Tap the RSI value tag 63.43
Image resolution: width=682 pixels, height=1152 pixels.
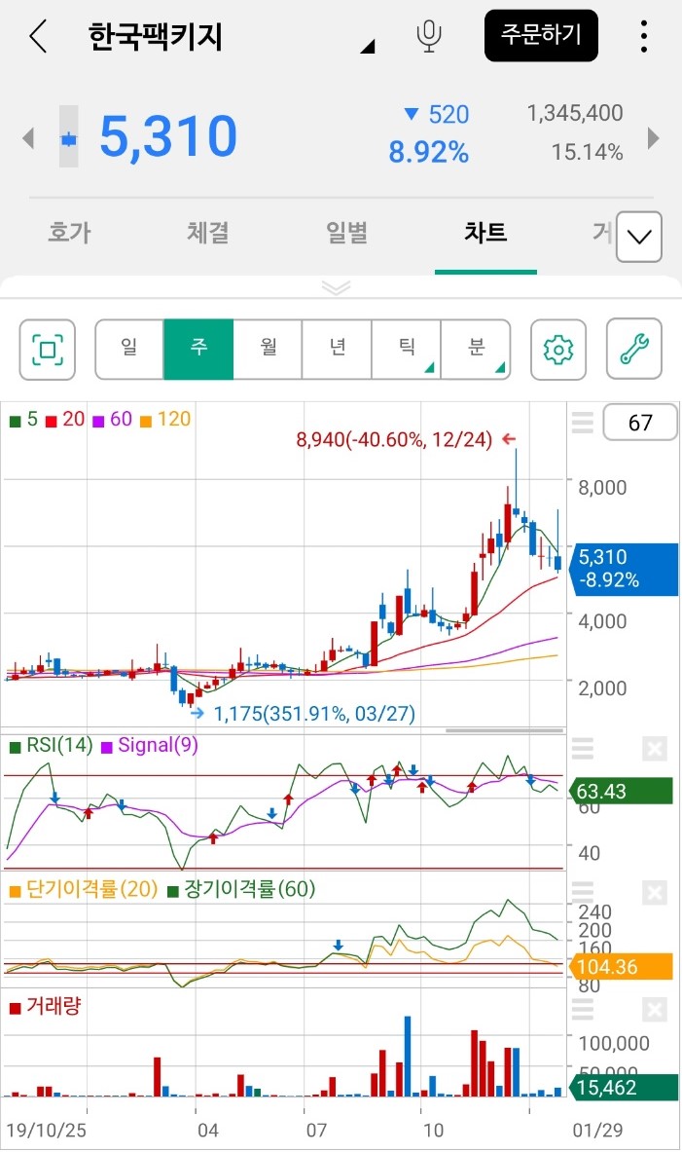pyautogui.click(x=622, y=792)
